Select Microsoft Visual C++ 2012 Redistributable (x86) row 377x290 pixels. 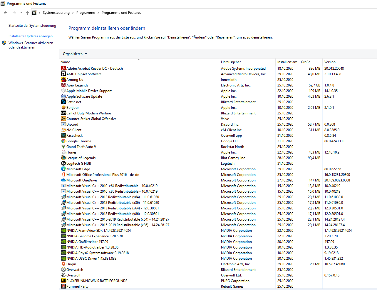coord(210,202)
